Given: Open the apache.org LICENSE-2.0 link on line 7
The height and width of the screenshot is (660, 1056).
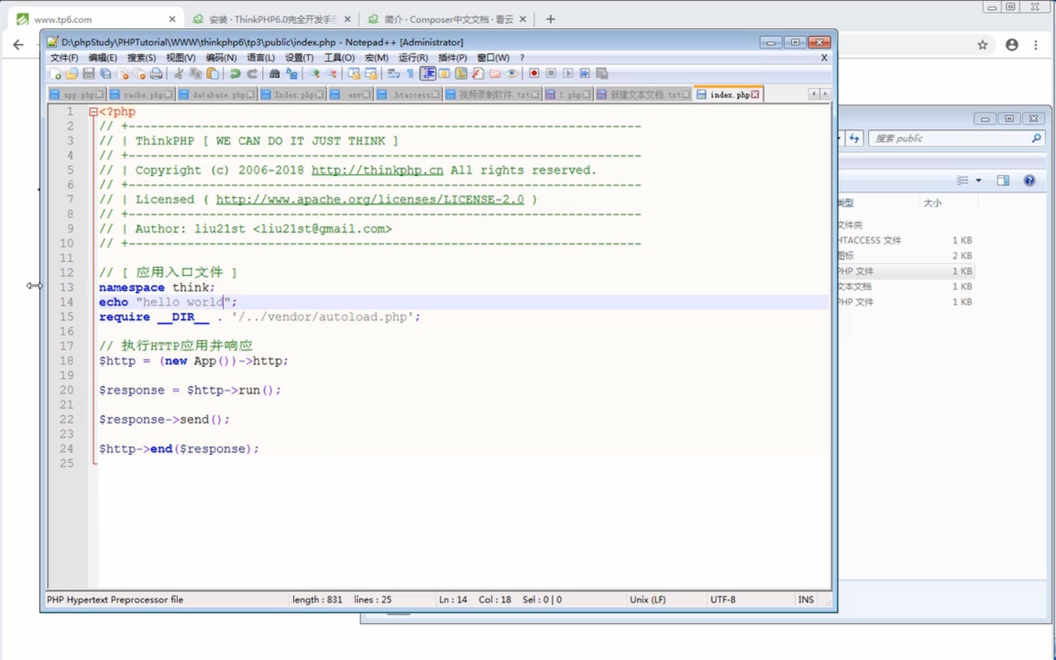Looking at the screenshot, I should point(370,199).
